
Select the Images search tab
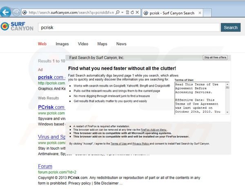coord(62,44)
